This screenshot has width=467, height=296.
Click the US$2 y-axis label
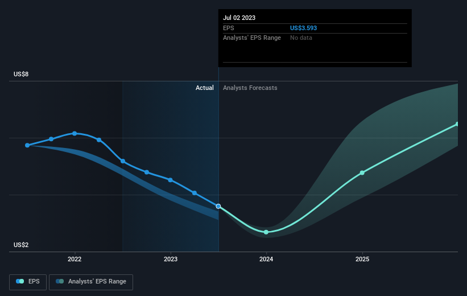pyautogui.click(x=21, y=245)
